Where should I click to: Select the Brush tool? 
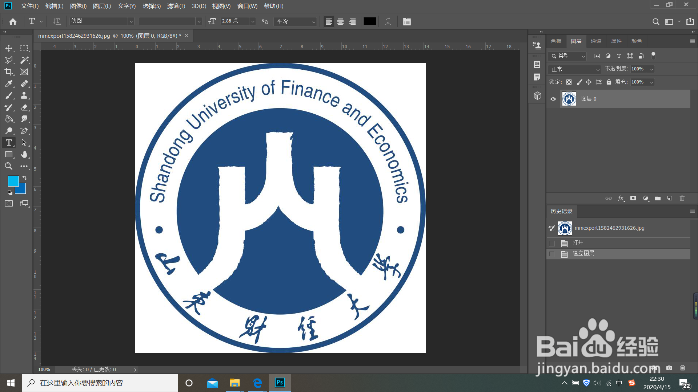(9, 95)
